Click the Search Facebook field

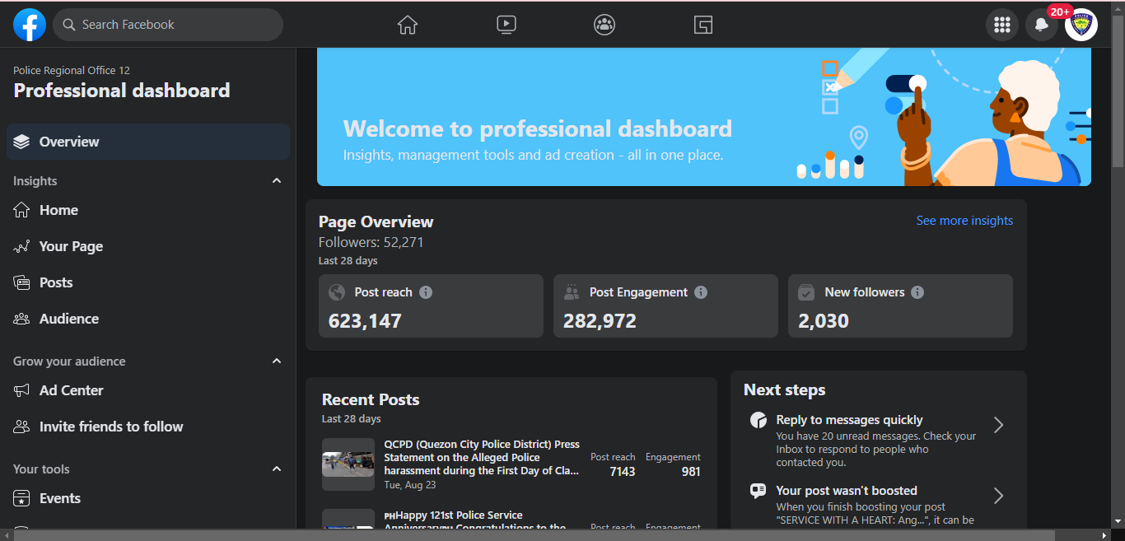tap(168, 25)
